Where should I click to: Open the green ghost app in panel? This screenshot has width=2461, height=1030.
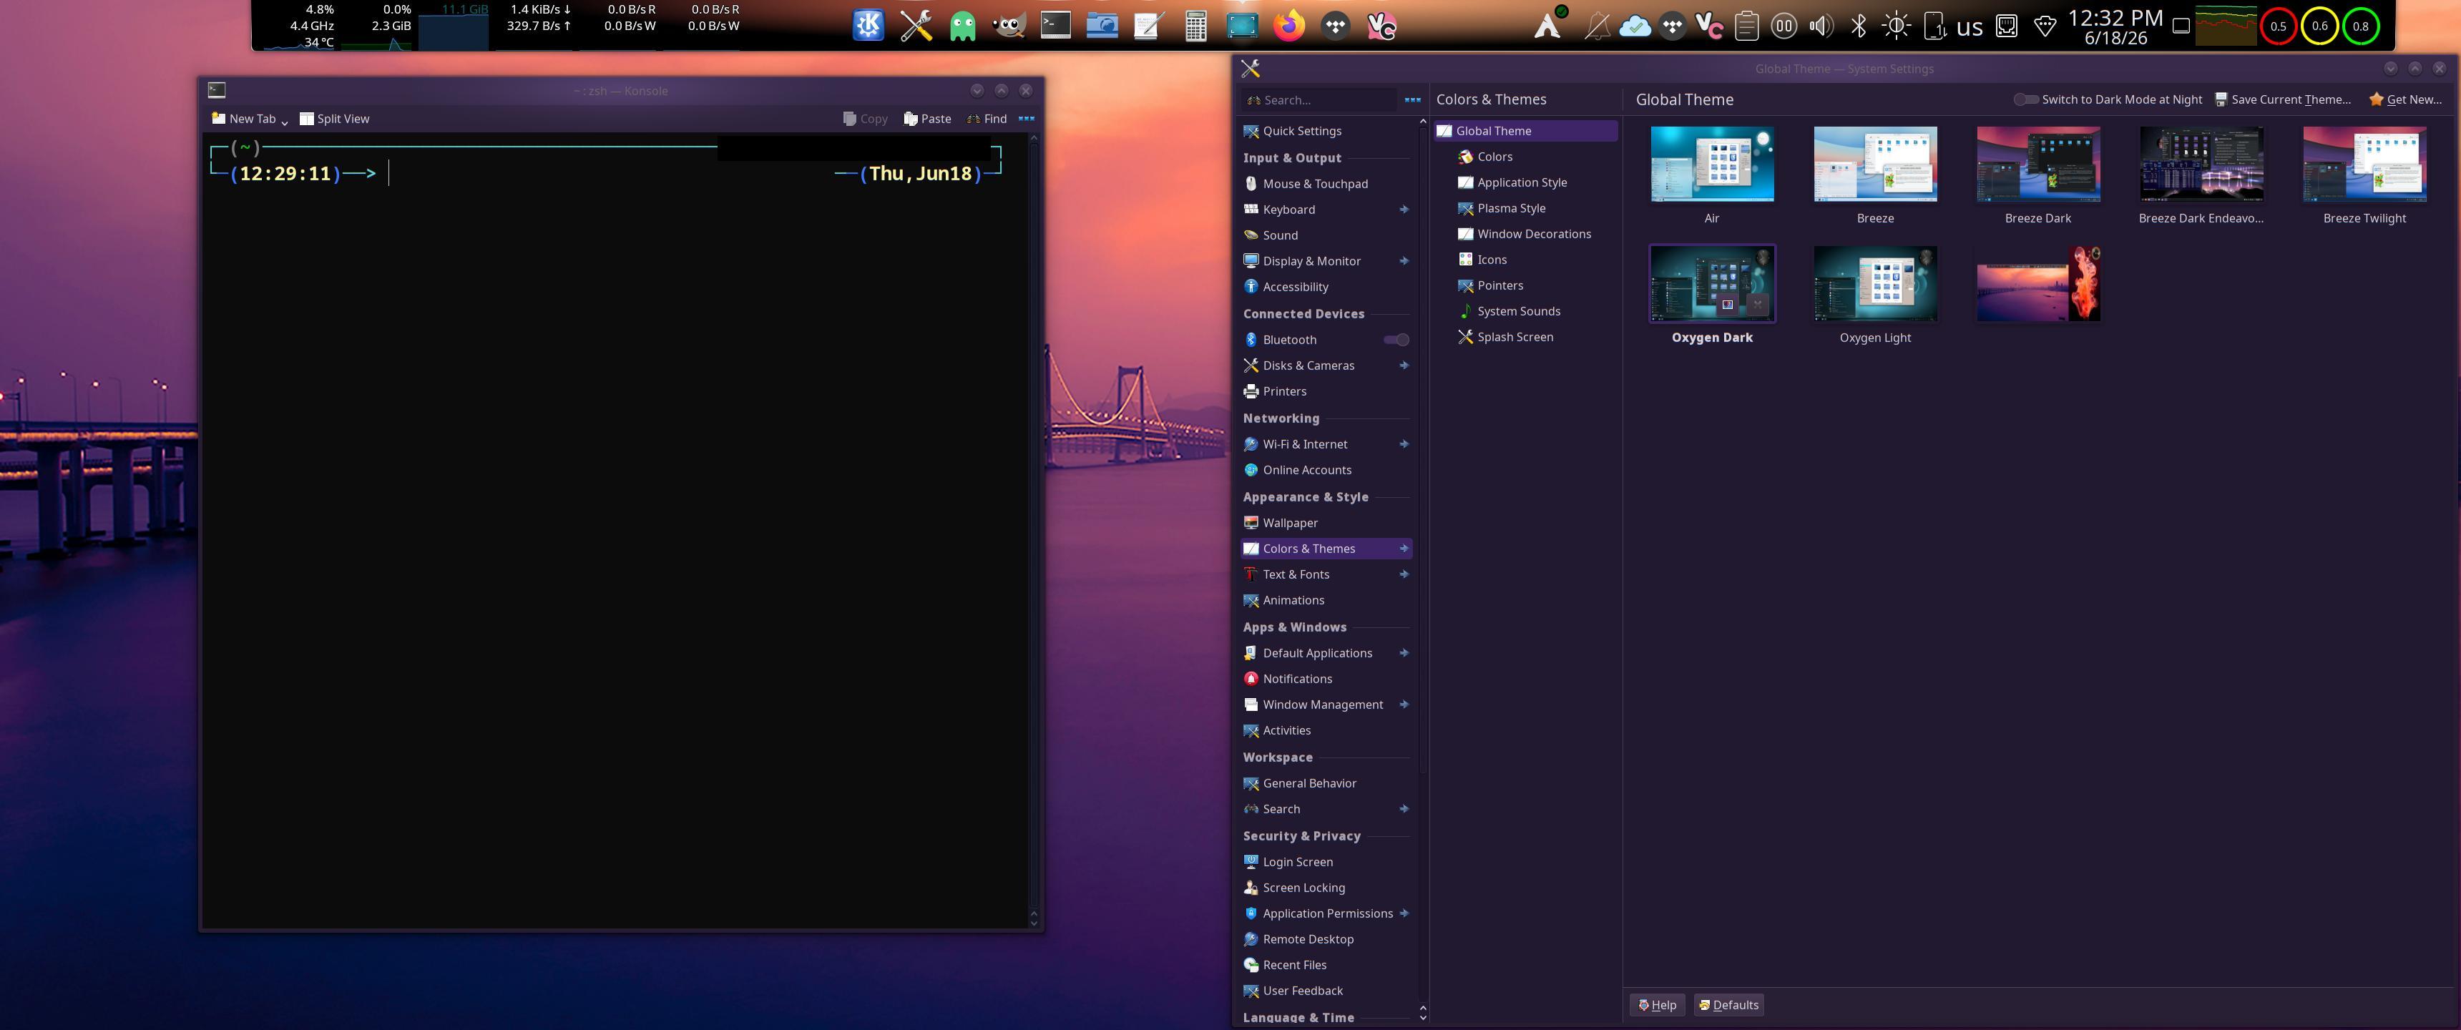pyautogui.click(x=962, y=26)
